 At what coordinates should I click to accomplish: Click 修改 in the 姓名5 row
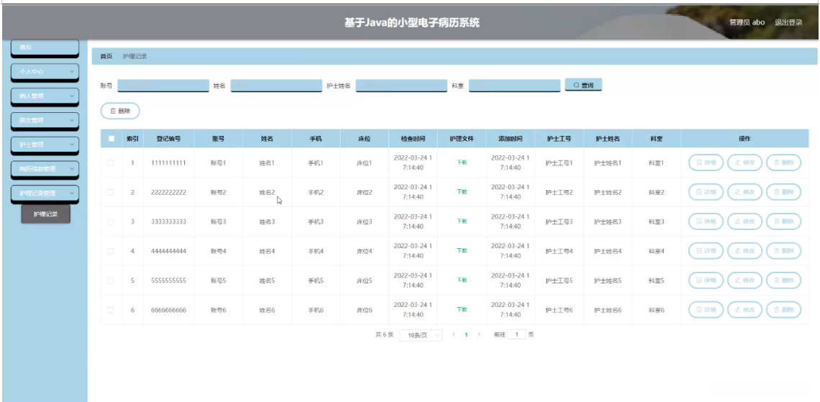[744, 280]
